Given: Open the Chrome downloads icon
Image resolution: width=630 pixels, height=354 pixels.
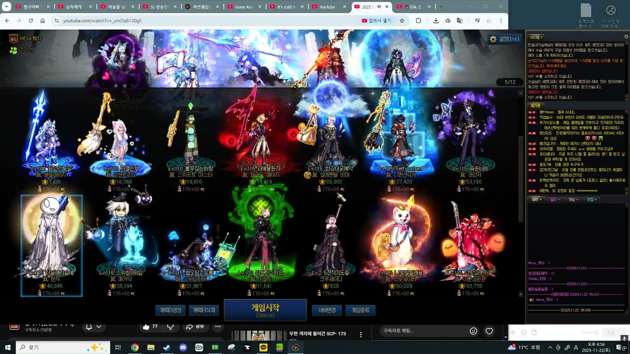Looking at the screenshot, I should click(436, 21).
